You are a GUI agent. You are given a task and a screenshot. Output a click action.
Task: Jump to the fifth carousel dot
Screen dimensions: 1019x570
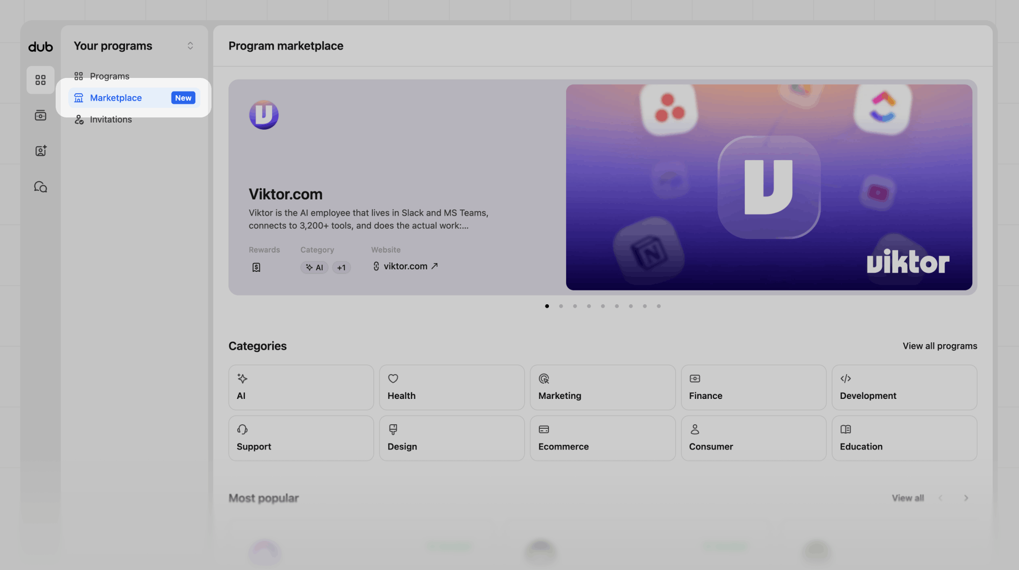603,306
